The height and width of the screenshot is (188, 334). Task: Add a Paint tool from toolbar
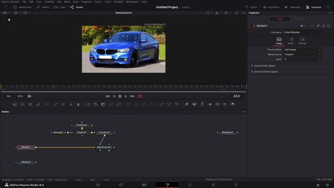click(x=38, y=104)
